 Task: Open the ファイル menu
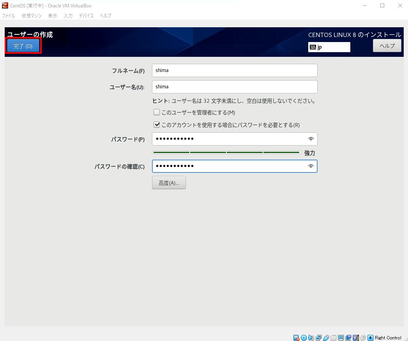8,16
